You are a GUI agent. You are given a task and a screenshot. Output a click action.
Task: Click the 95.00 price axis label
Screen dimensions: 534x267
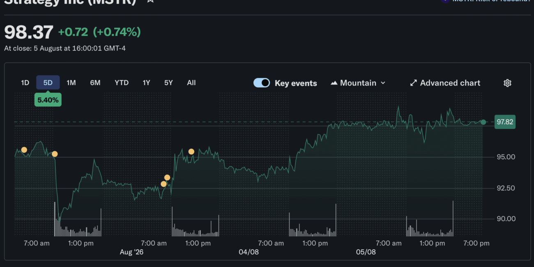coord(506,157)
